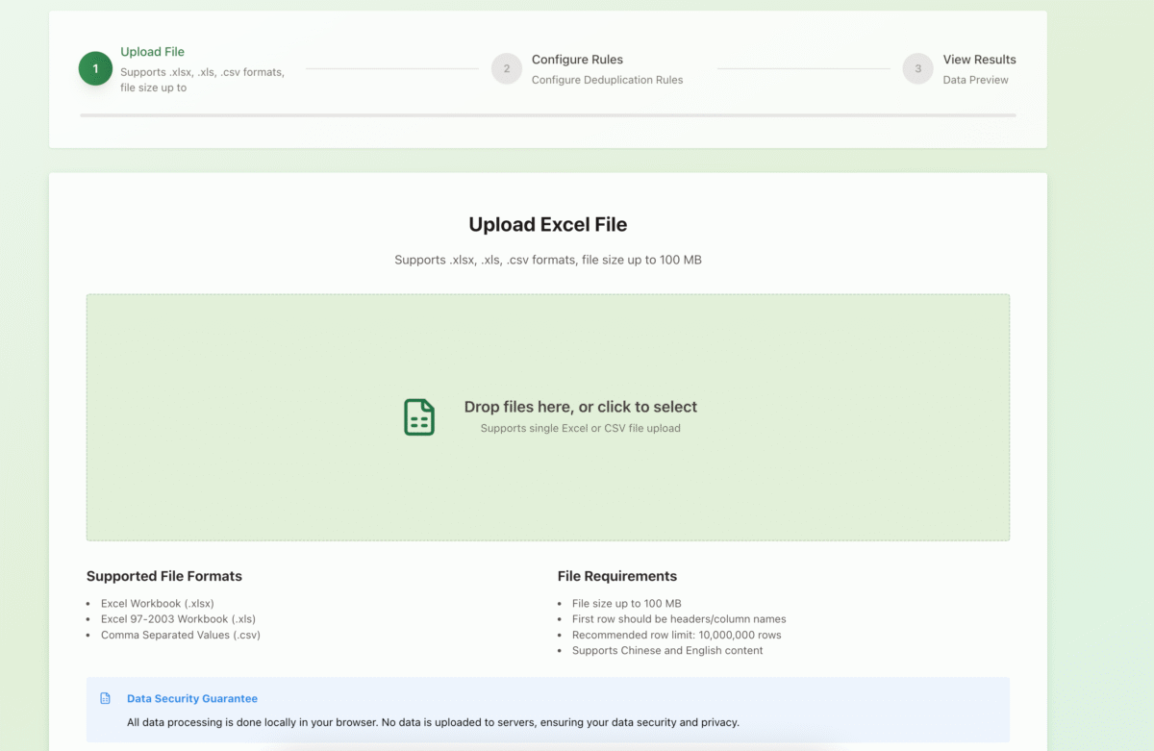Screen dimensions: 1154x751
Task: Click 'Supports .xlsx, .xls, .csv formats, file size up to 100 MB'
Action: coord(548,260)
